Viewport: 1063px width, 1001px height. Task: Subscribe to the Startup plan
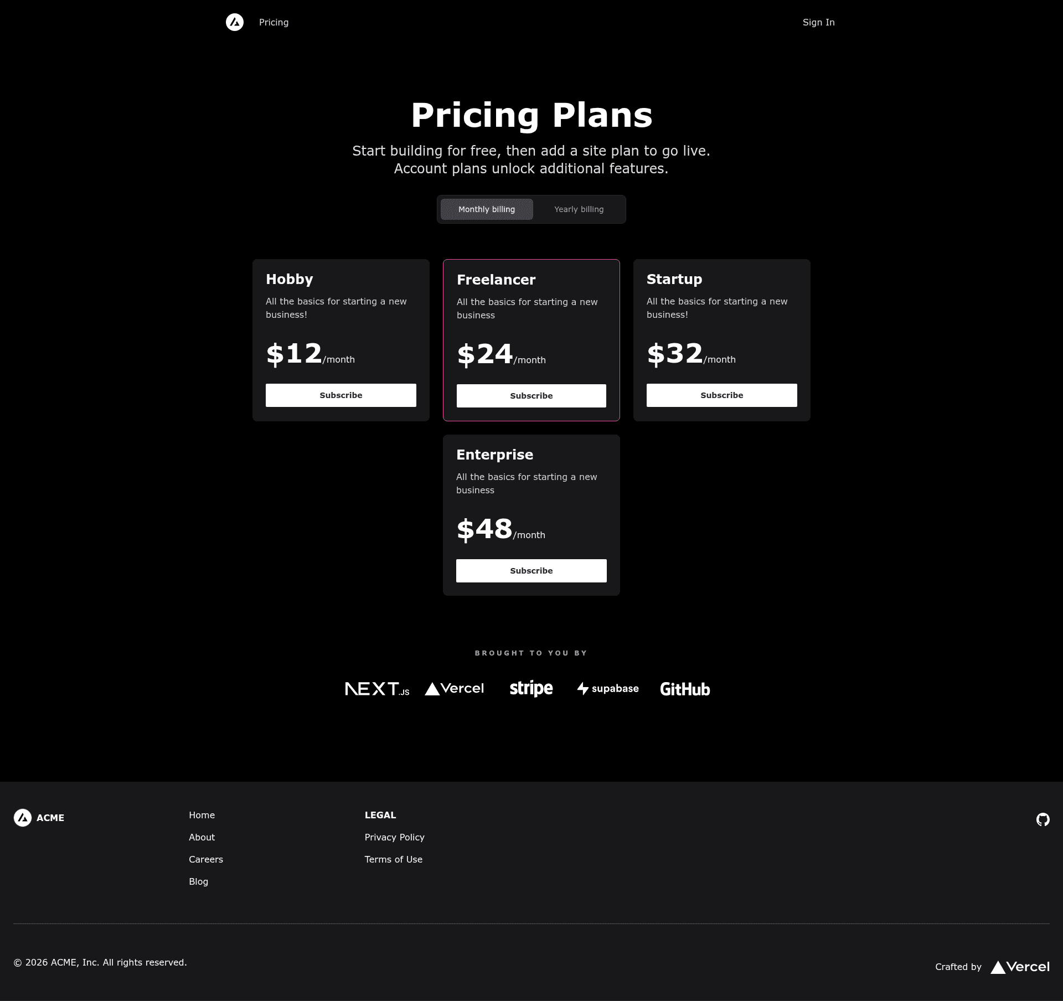click(722, 395)
